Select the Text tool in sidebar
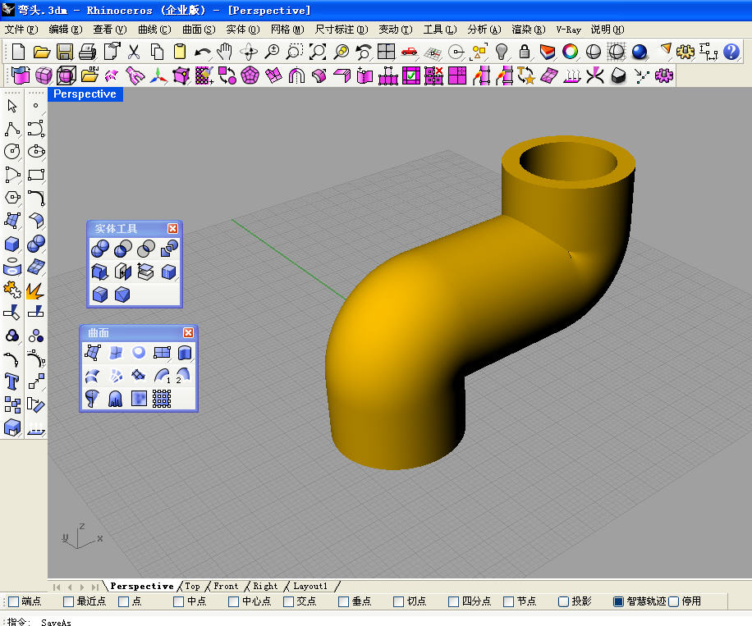Viewport: 752px width, 626px height. pos(12,382)
